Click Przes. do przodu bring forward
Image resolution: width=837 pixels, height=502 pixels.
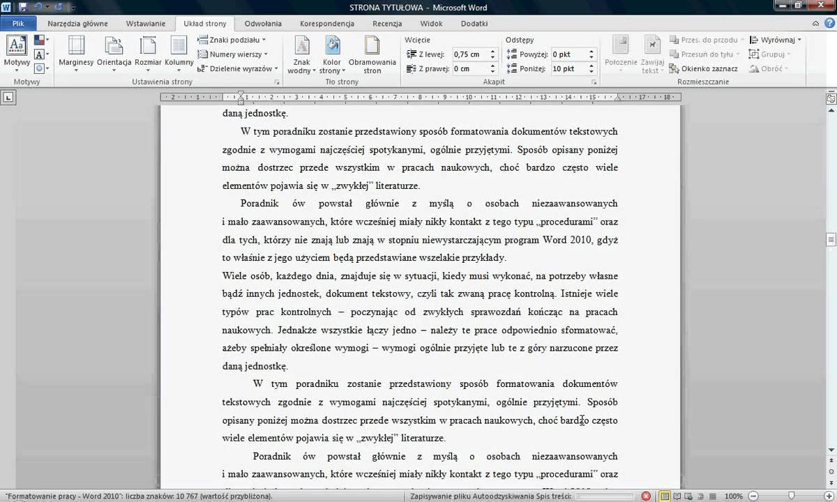coord(707,40)
